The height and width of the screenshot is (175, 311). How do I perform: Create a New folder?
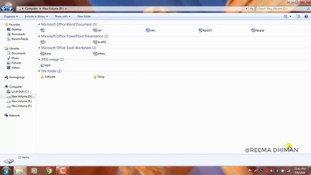(84, 17)
